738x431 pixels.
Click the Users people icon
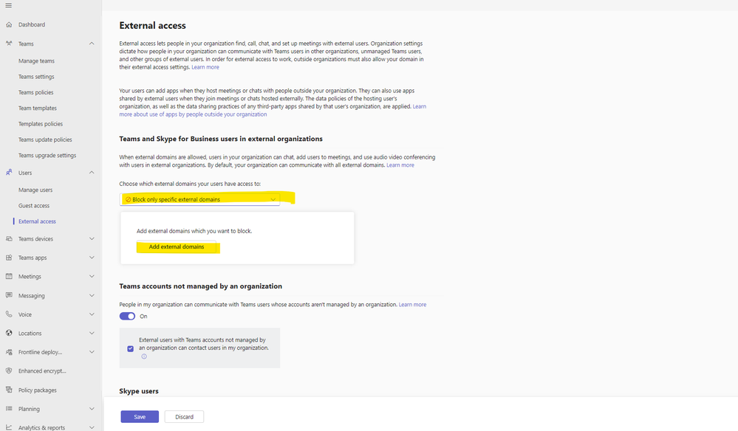(9, 173)
